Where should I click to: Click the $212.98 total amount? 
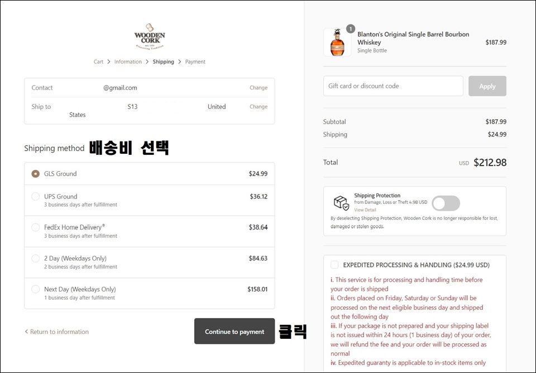490,162
